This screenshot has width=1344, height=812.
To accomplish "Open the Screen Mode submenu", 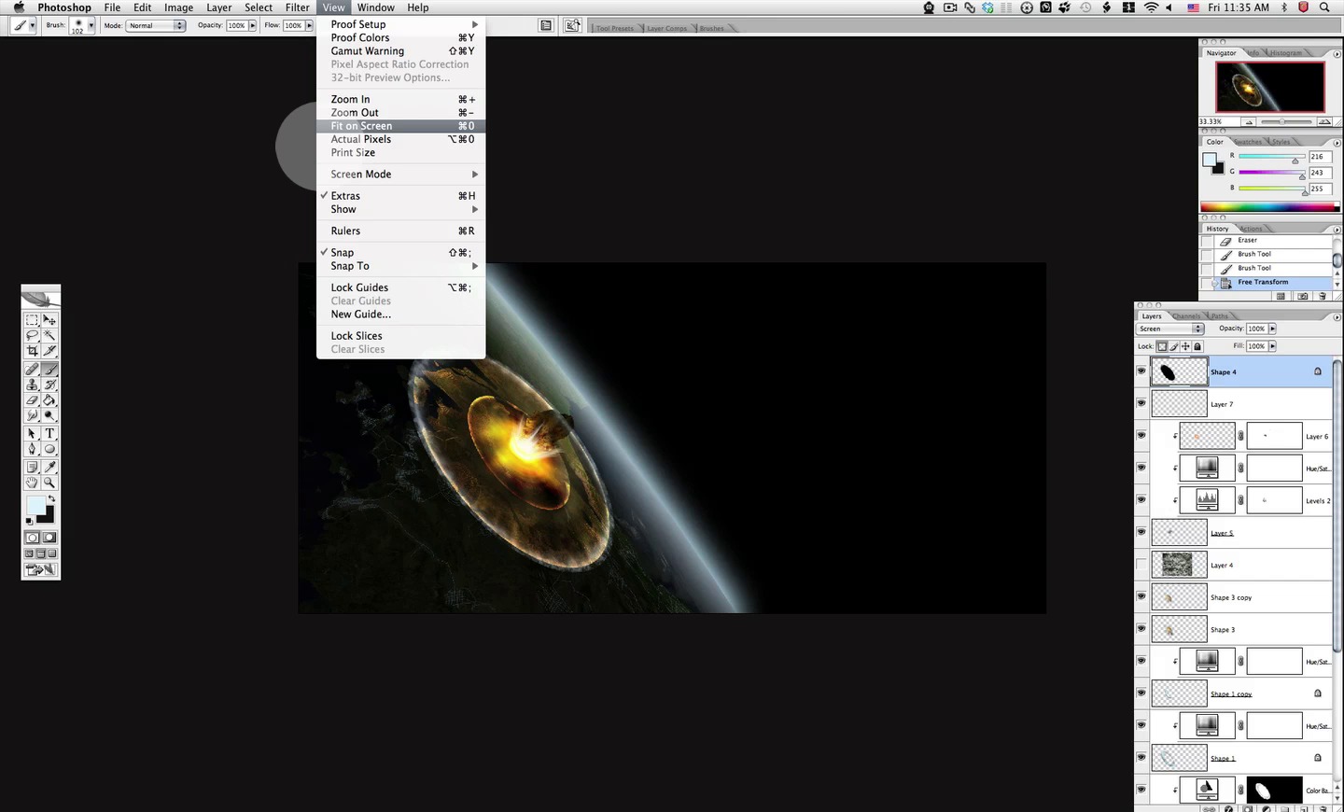I will [401, 175].
